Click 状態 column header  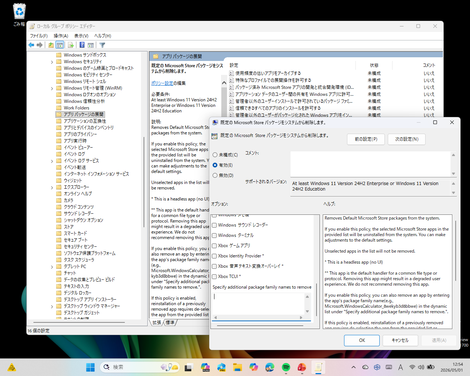click(374, 65)
